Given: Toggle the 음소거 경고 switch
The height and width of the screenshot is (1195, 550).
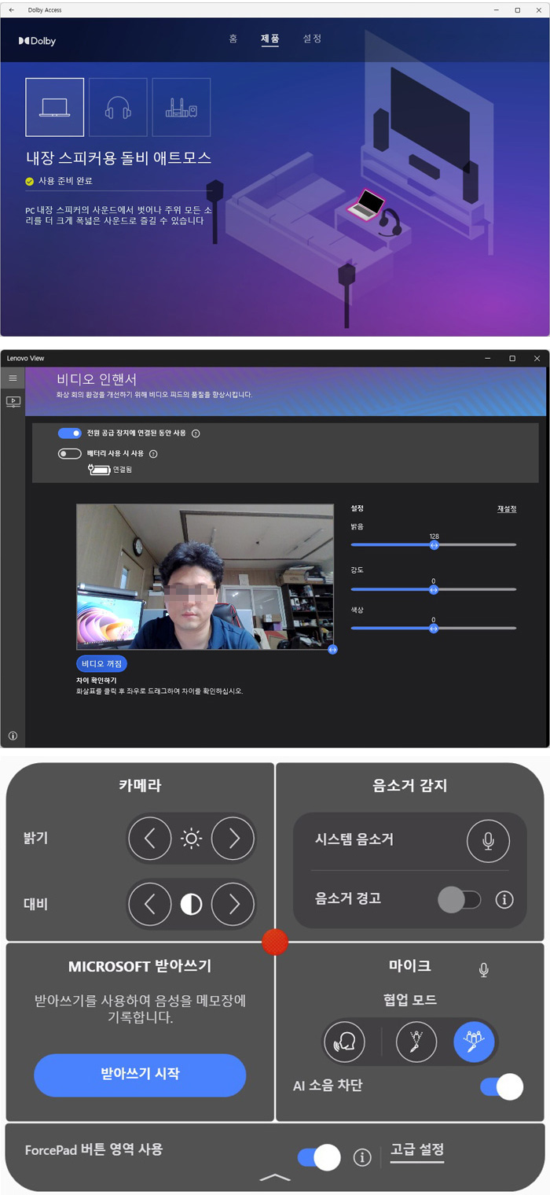Looking at the screenshot, I should (460, 899).
